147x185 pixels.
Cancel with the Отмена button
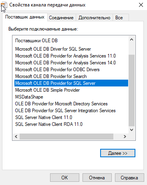click(x=97, y=178)
